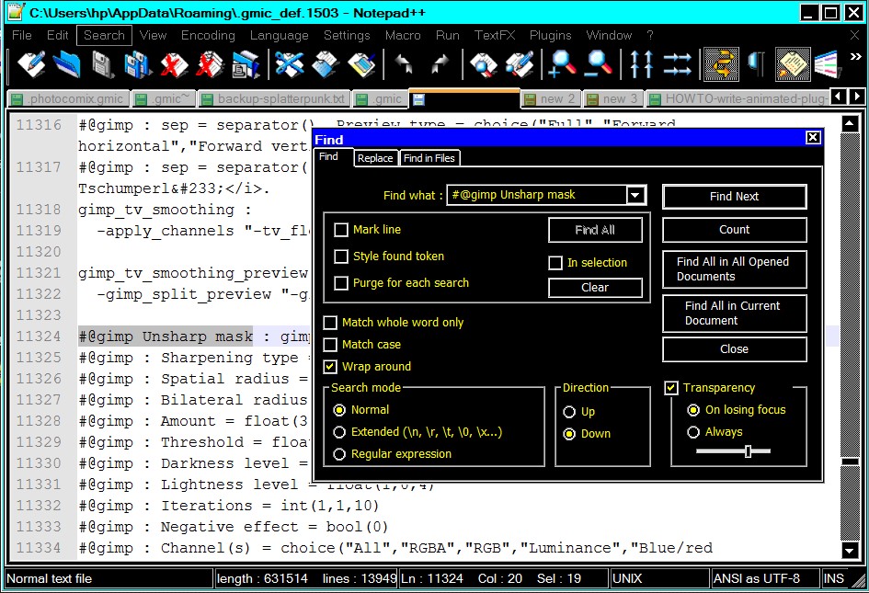Open the Search menu
869x593 pixels.
tap(104, 35)
